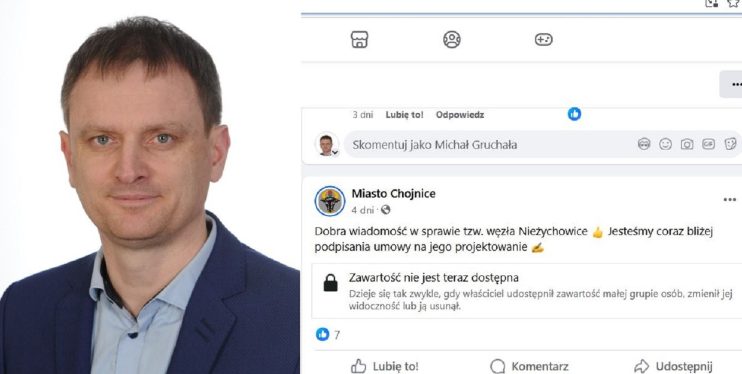Switch commenting profile via avatar dropdown arrow
The height and width of the screenshot is (374, 742).
pyautogui.click(x=335, y=153)
